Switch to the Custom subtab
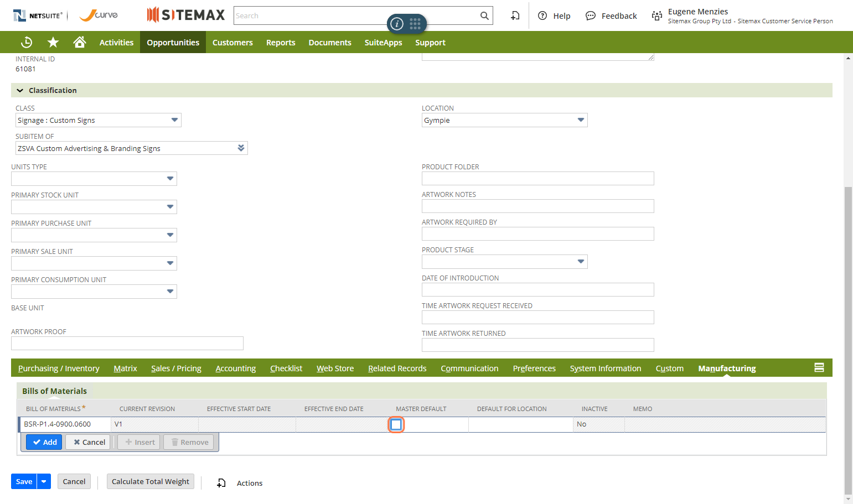This screenshot has width=853, height=504. click(670, 368)
